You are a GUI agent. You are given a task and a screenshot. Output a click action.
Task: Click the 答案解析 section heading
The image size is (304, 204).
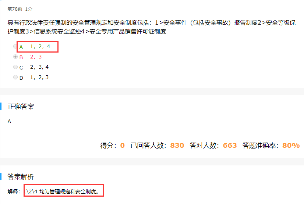tap(21, 176)
